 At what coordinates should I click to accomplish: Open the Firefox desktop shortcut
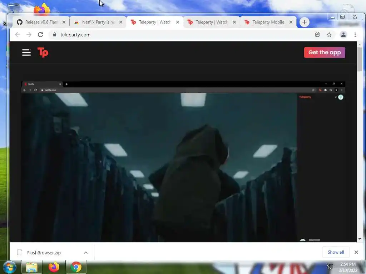[x=42, y=9]
